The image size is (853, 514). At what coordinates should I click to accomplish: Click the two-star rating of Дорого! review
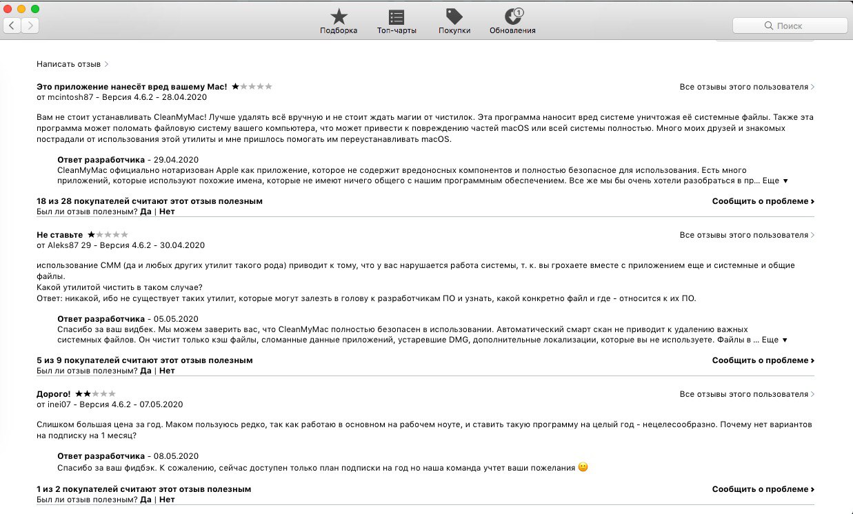(x=95, y=393)
